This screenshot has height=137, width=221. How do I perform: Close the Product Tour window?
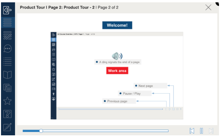[x=208, y=8]
